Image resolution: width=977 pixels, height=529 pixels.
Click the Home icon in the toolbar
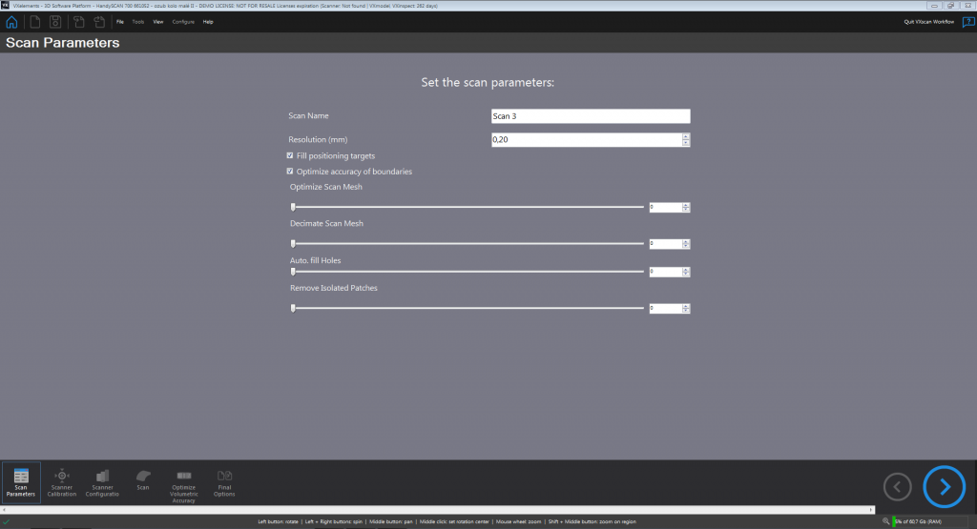click(x=12, y=21)
